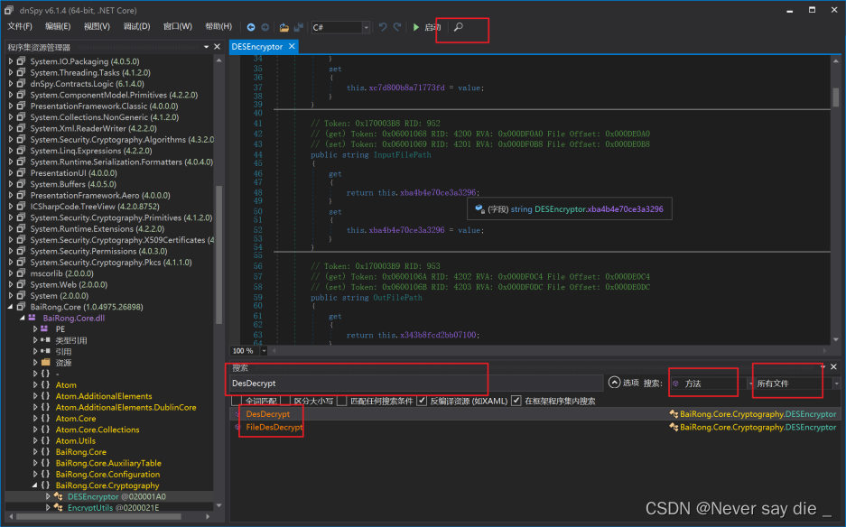Viewport: 846px width, 527px height.
Task: Click the method icon beside DesDecrypt result
Action: pos(237,414)
